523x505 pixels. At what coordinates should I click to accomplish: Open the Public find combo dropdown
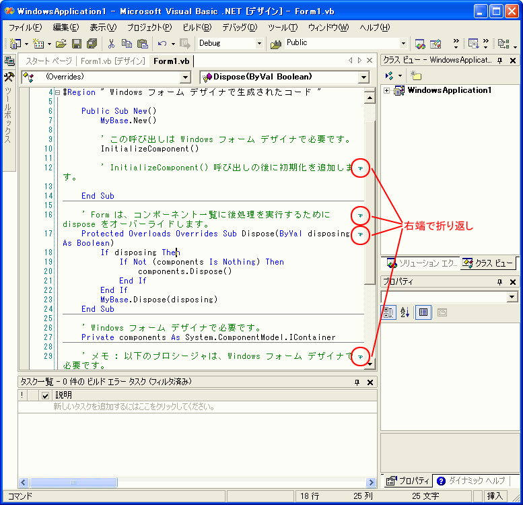click(403, 43)
